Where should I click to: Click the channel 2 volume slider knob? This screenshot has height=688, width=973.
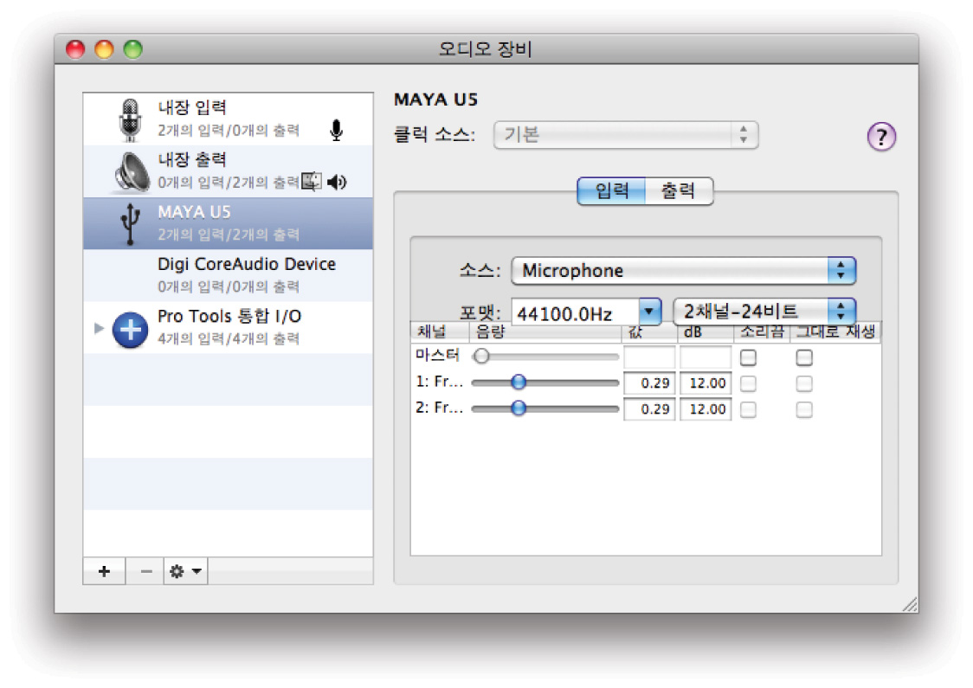(519, 408)
